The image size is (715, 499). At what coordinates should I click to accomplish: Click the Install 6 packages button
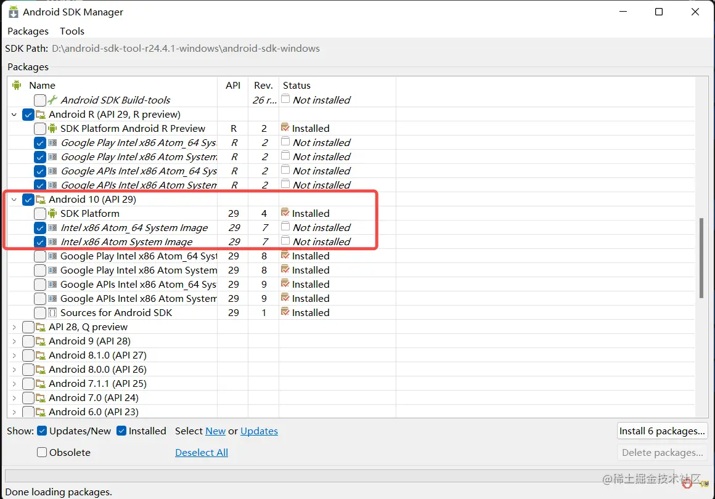[662, 431]
